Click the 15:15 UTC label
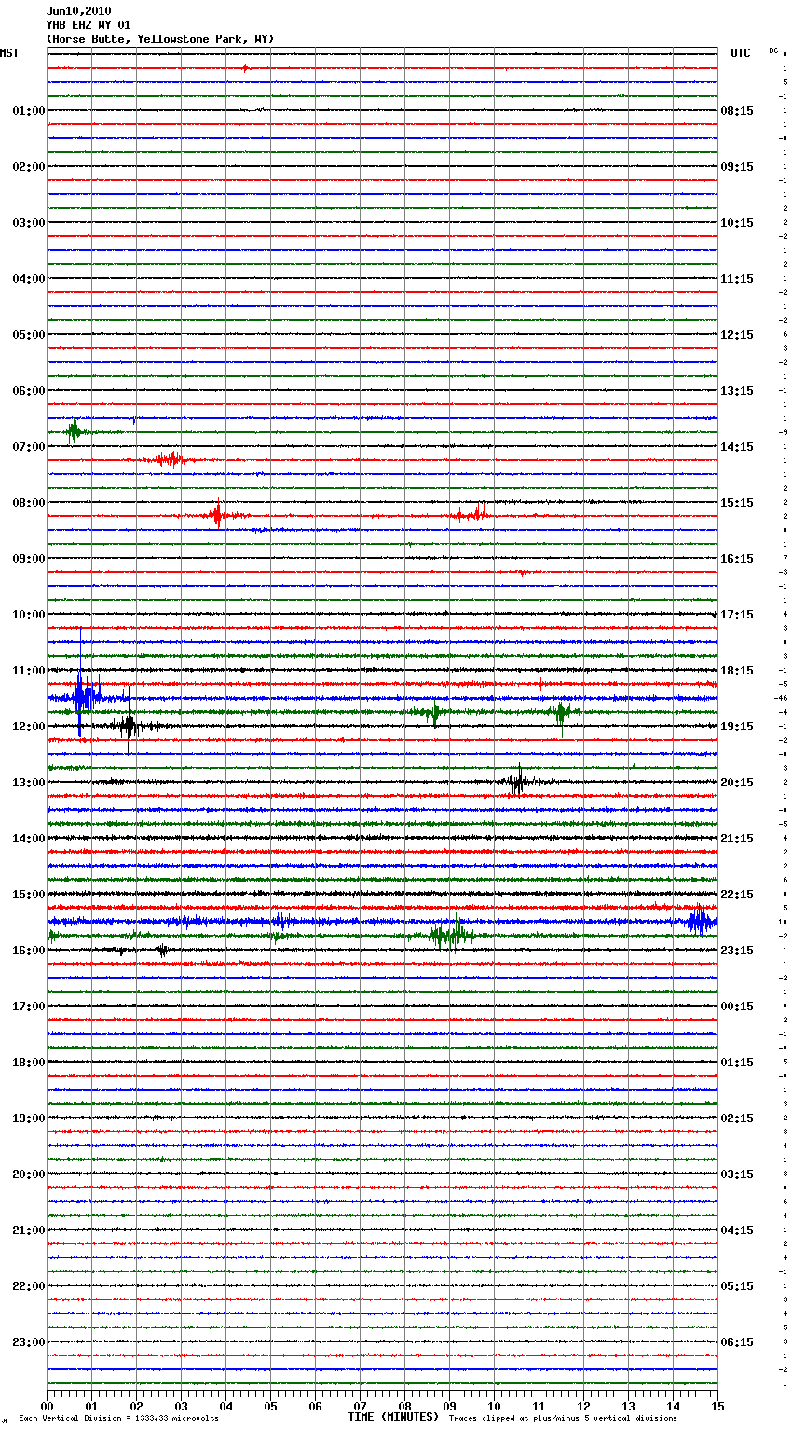Image resolution: width=792 pixels, height=1431 pixels. pyautogui.click(x=737, y=503)
